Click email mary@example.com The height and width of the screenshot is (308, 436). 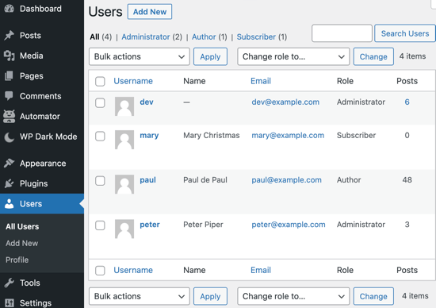[x=288, y=135]
